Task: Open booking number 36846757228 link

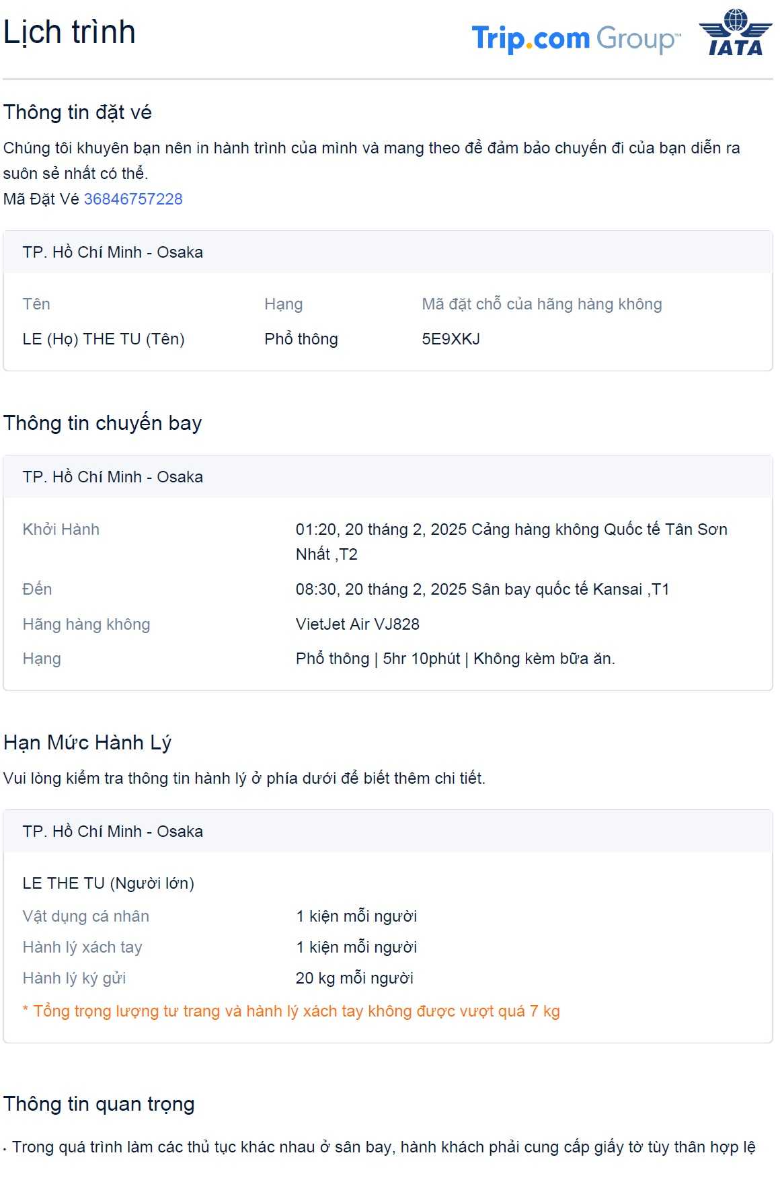Action: click(x=133, y=199)
